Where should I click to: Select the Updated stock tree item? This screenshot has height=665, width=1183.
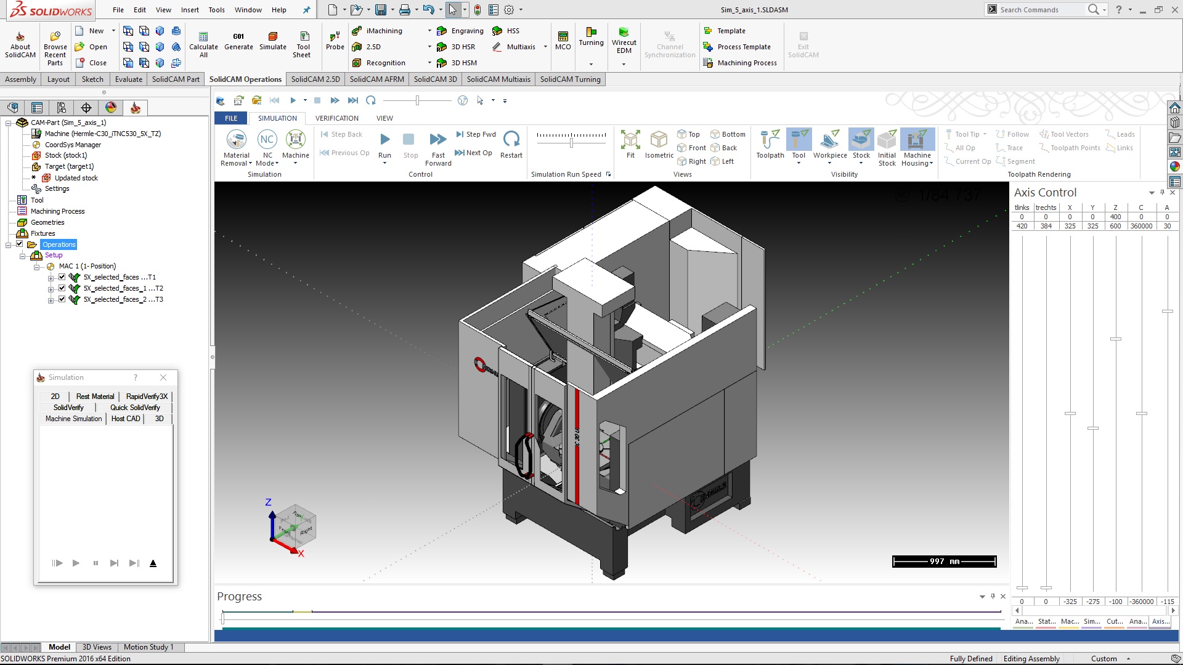[x=76, y=178]
